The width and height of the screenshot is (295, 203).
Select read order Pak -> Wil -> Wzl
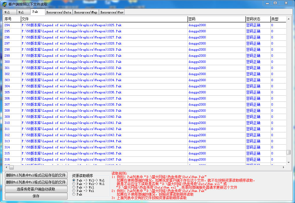(x=74, y=180)
